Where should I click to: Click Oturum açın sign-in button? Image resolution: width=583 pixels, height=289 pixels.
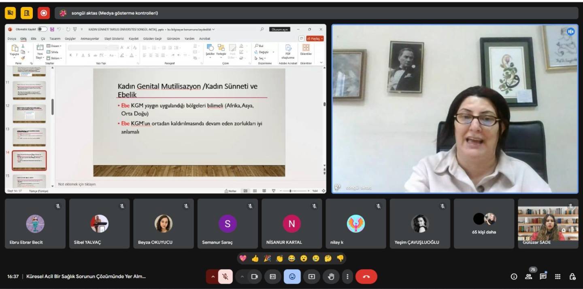coord(280,29)
